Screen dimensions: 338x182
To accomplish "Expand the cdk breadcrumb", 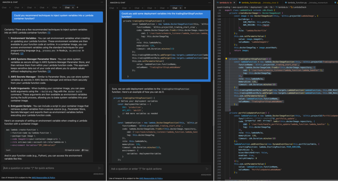I will click(266, 7).
